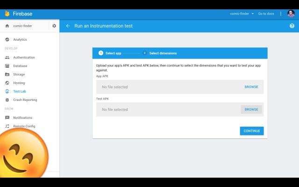The height and width of the screenshot is (187, 299).
Task: Go to the Database section
Action: click(20, 66)
